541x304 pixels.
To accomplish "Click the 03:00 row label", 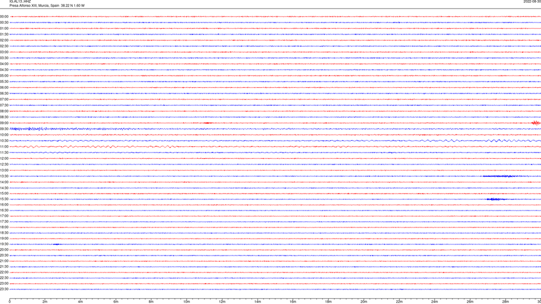I will click(4, 52).
